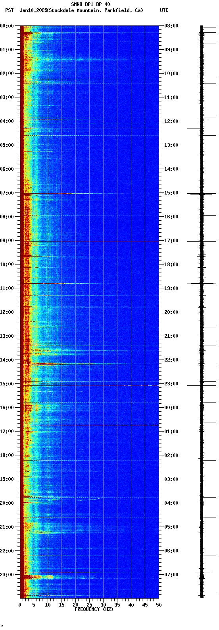Click the 14:00 PST time label

[7, 360]
